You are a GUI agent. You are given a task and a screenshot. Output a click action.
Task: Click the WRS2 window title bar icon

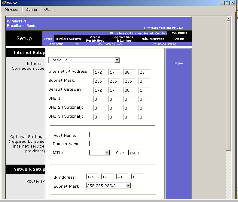click(x=4, y=3)
